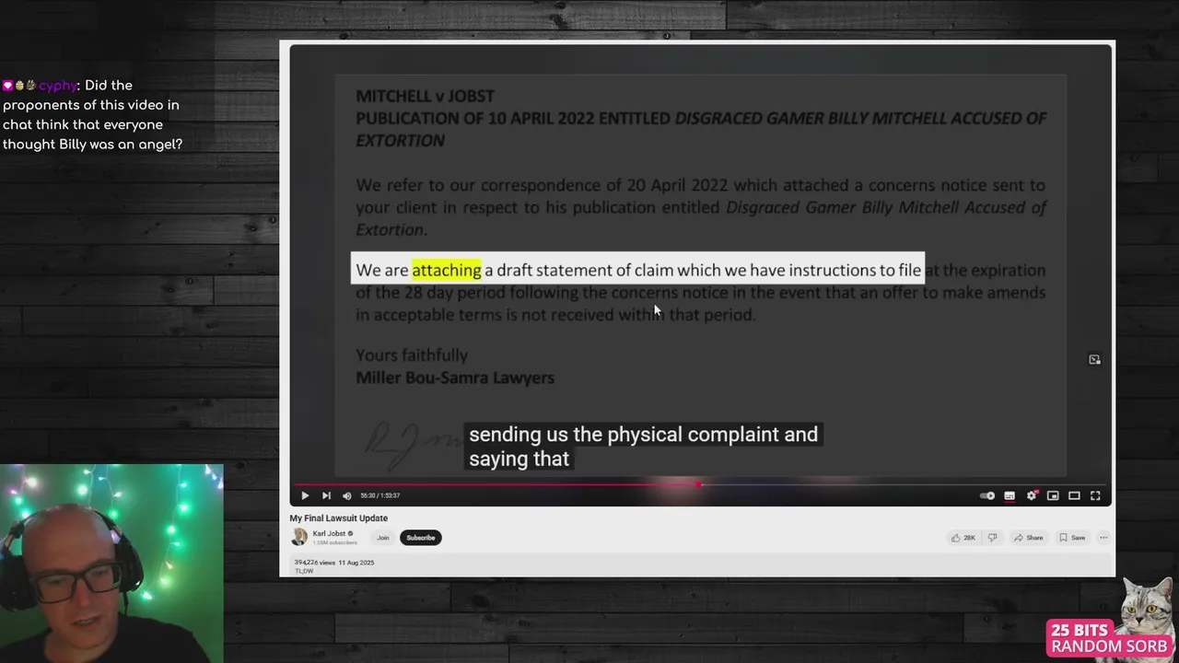Click the video title 'My Final Lawsuit Update'

339,518
